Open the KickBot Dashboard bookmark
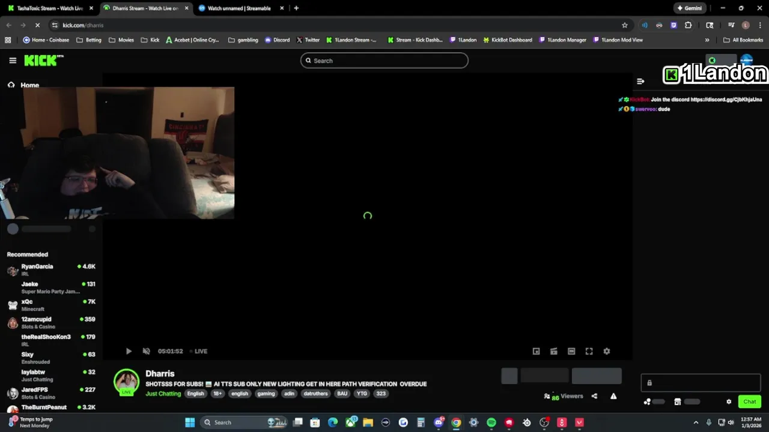The height and width of the screenshot is (432, 769). click(x=508, y=40)
